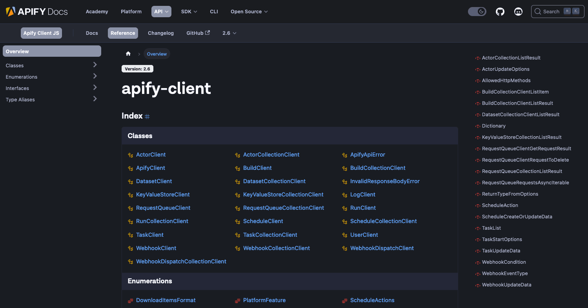Open the SDK dropdown menu
Image resolution: width=588 pixels, height=308 pixels.
click(x=189, y=11)
